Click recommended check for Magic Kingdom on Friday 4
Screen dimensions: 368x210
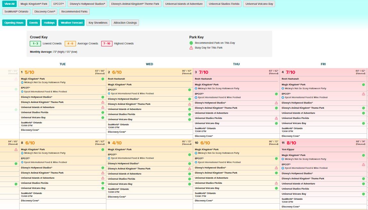364,85
